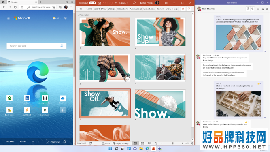Viewport: 270px width, 152px height.
Task: Open the Slide Show ribbon tab
Action: click(x=149, y=9)
